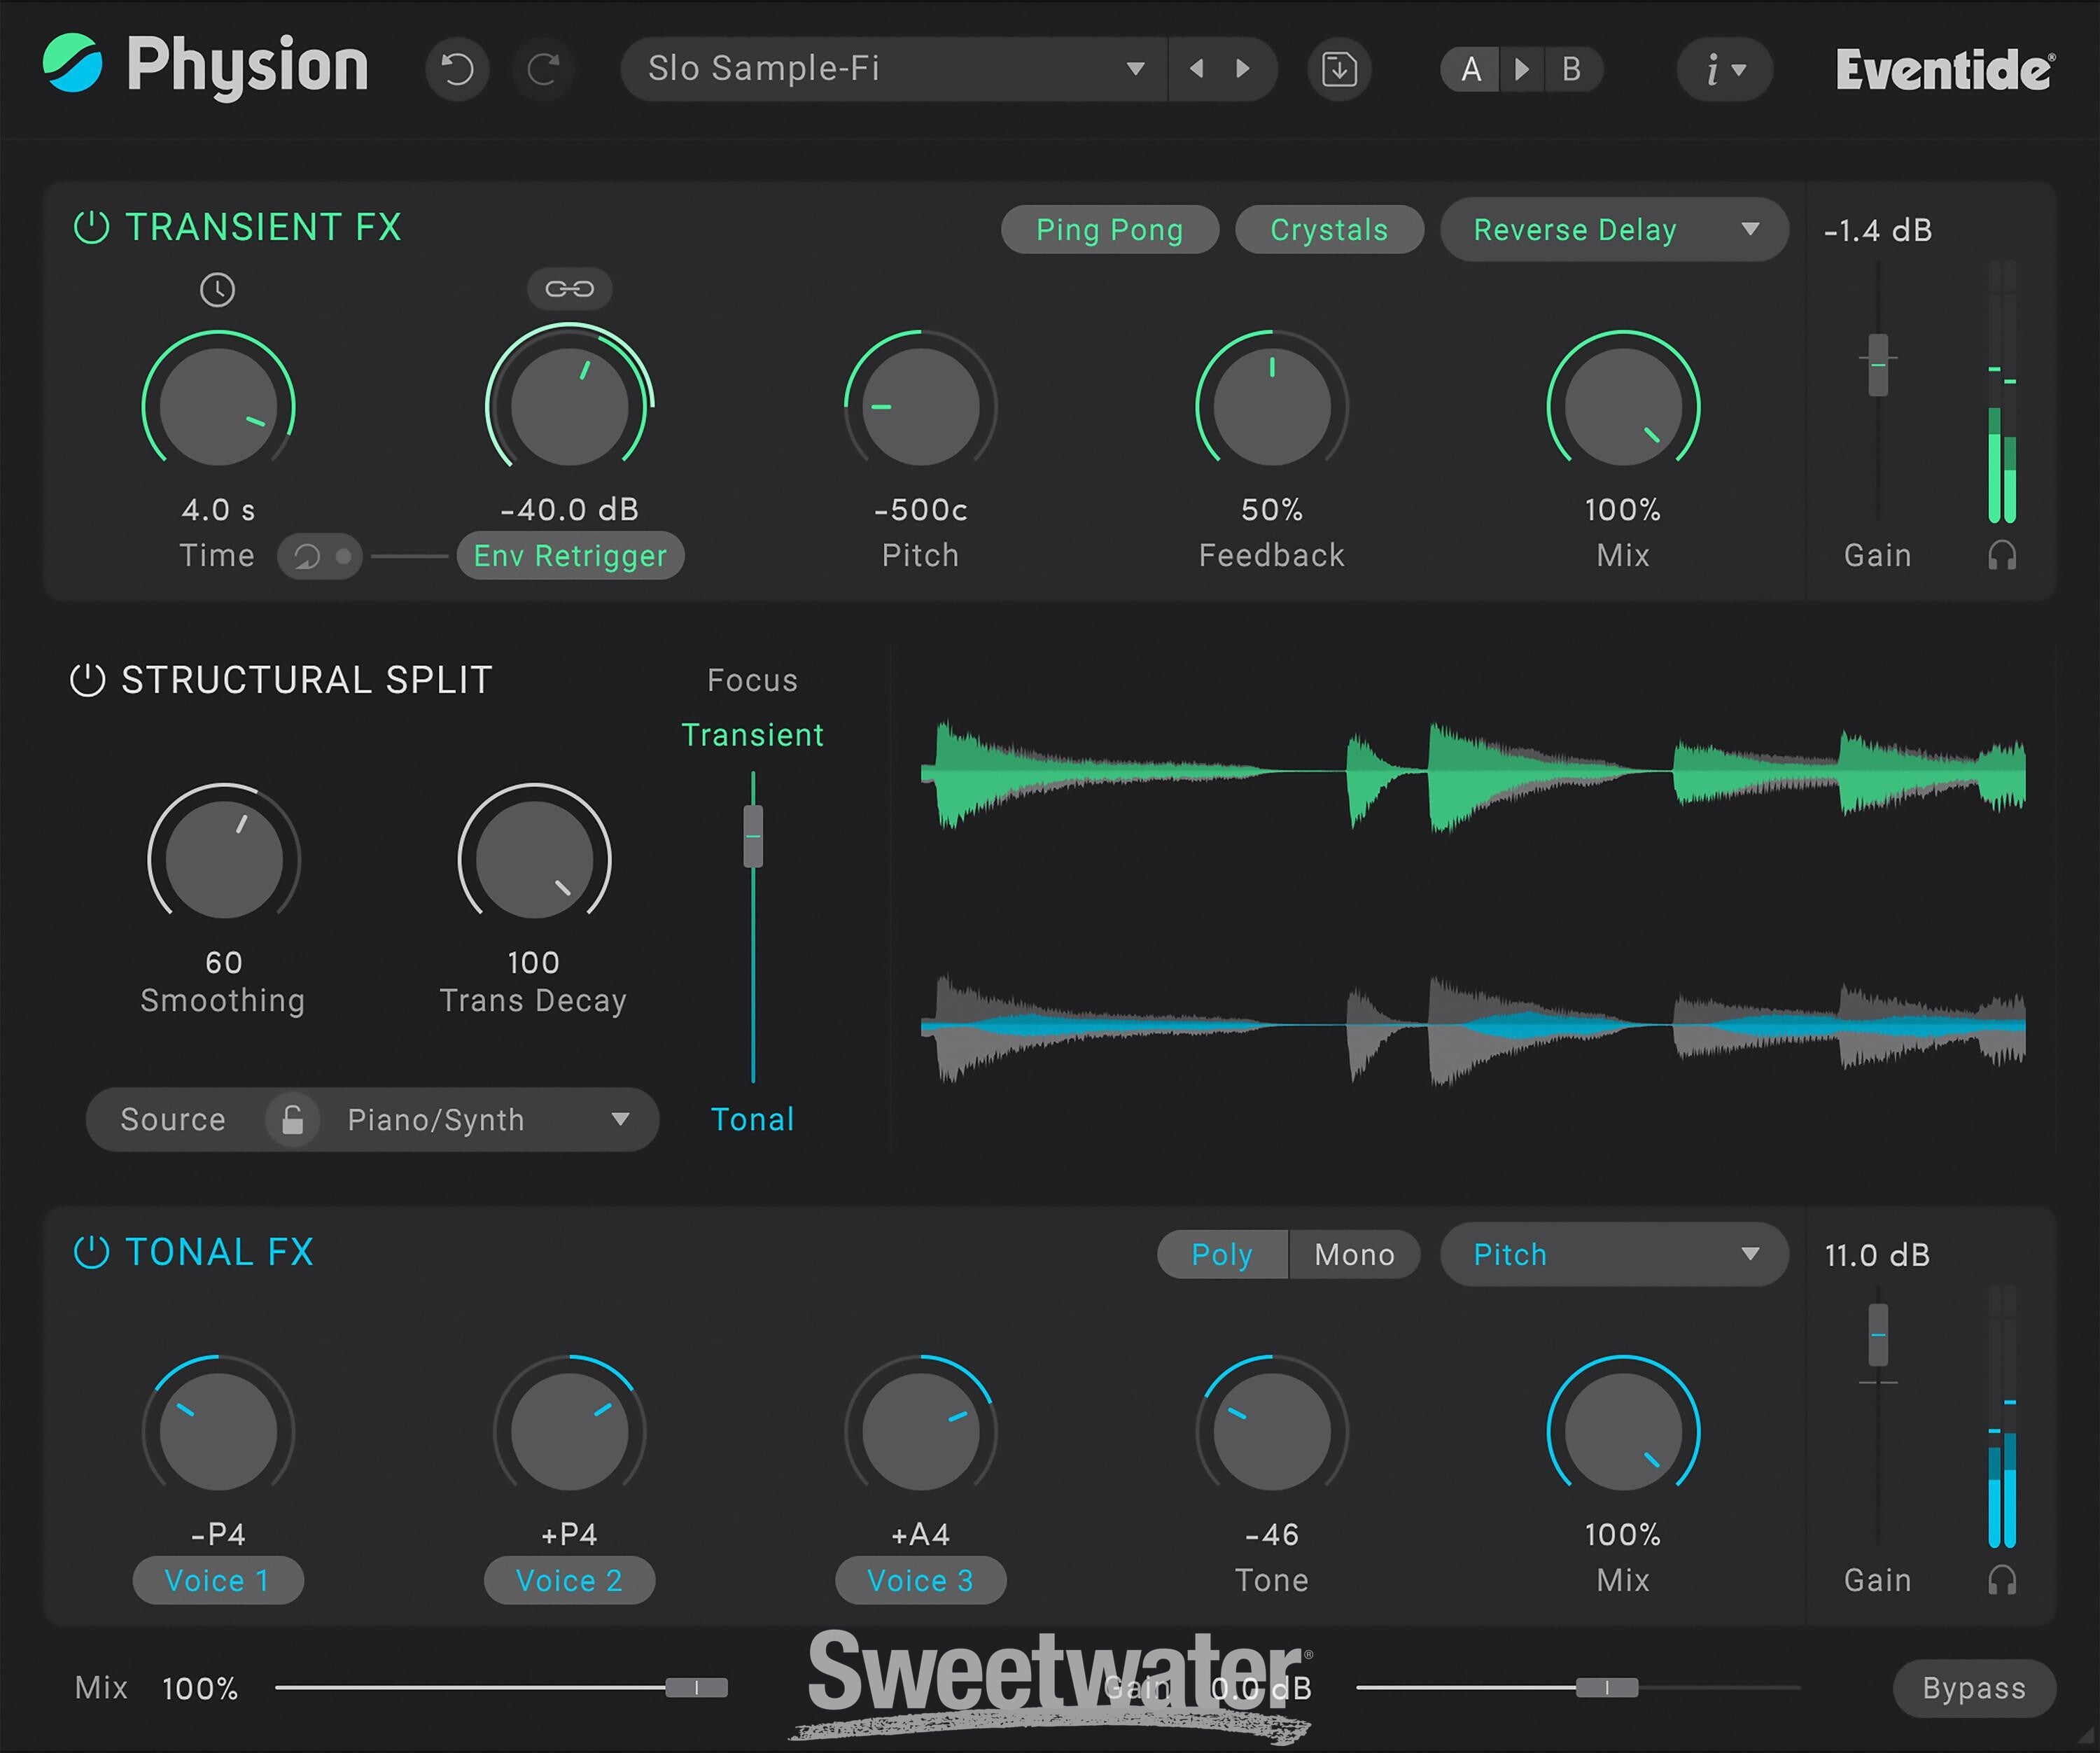Viewport: 2100px width, 1753px height.
Task: Click the Focus slider handle
Action: point(753,836)
